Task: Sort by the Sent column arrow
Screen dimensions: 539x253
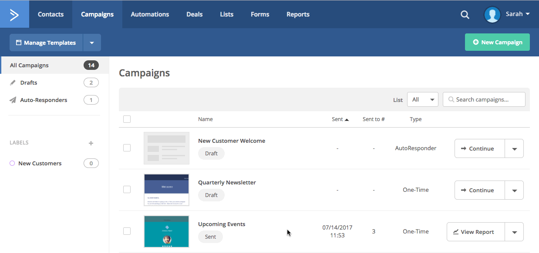Action: (x=347, y=119)
